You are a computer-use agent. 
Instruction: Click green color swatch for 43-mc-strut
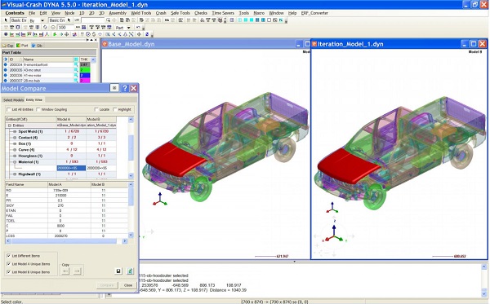click(85, 70)
